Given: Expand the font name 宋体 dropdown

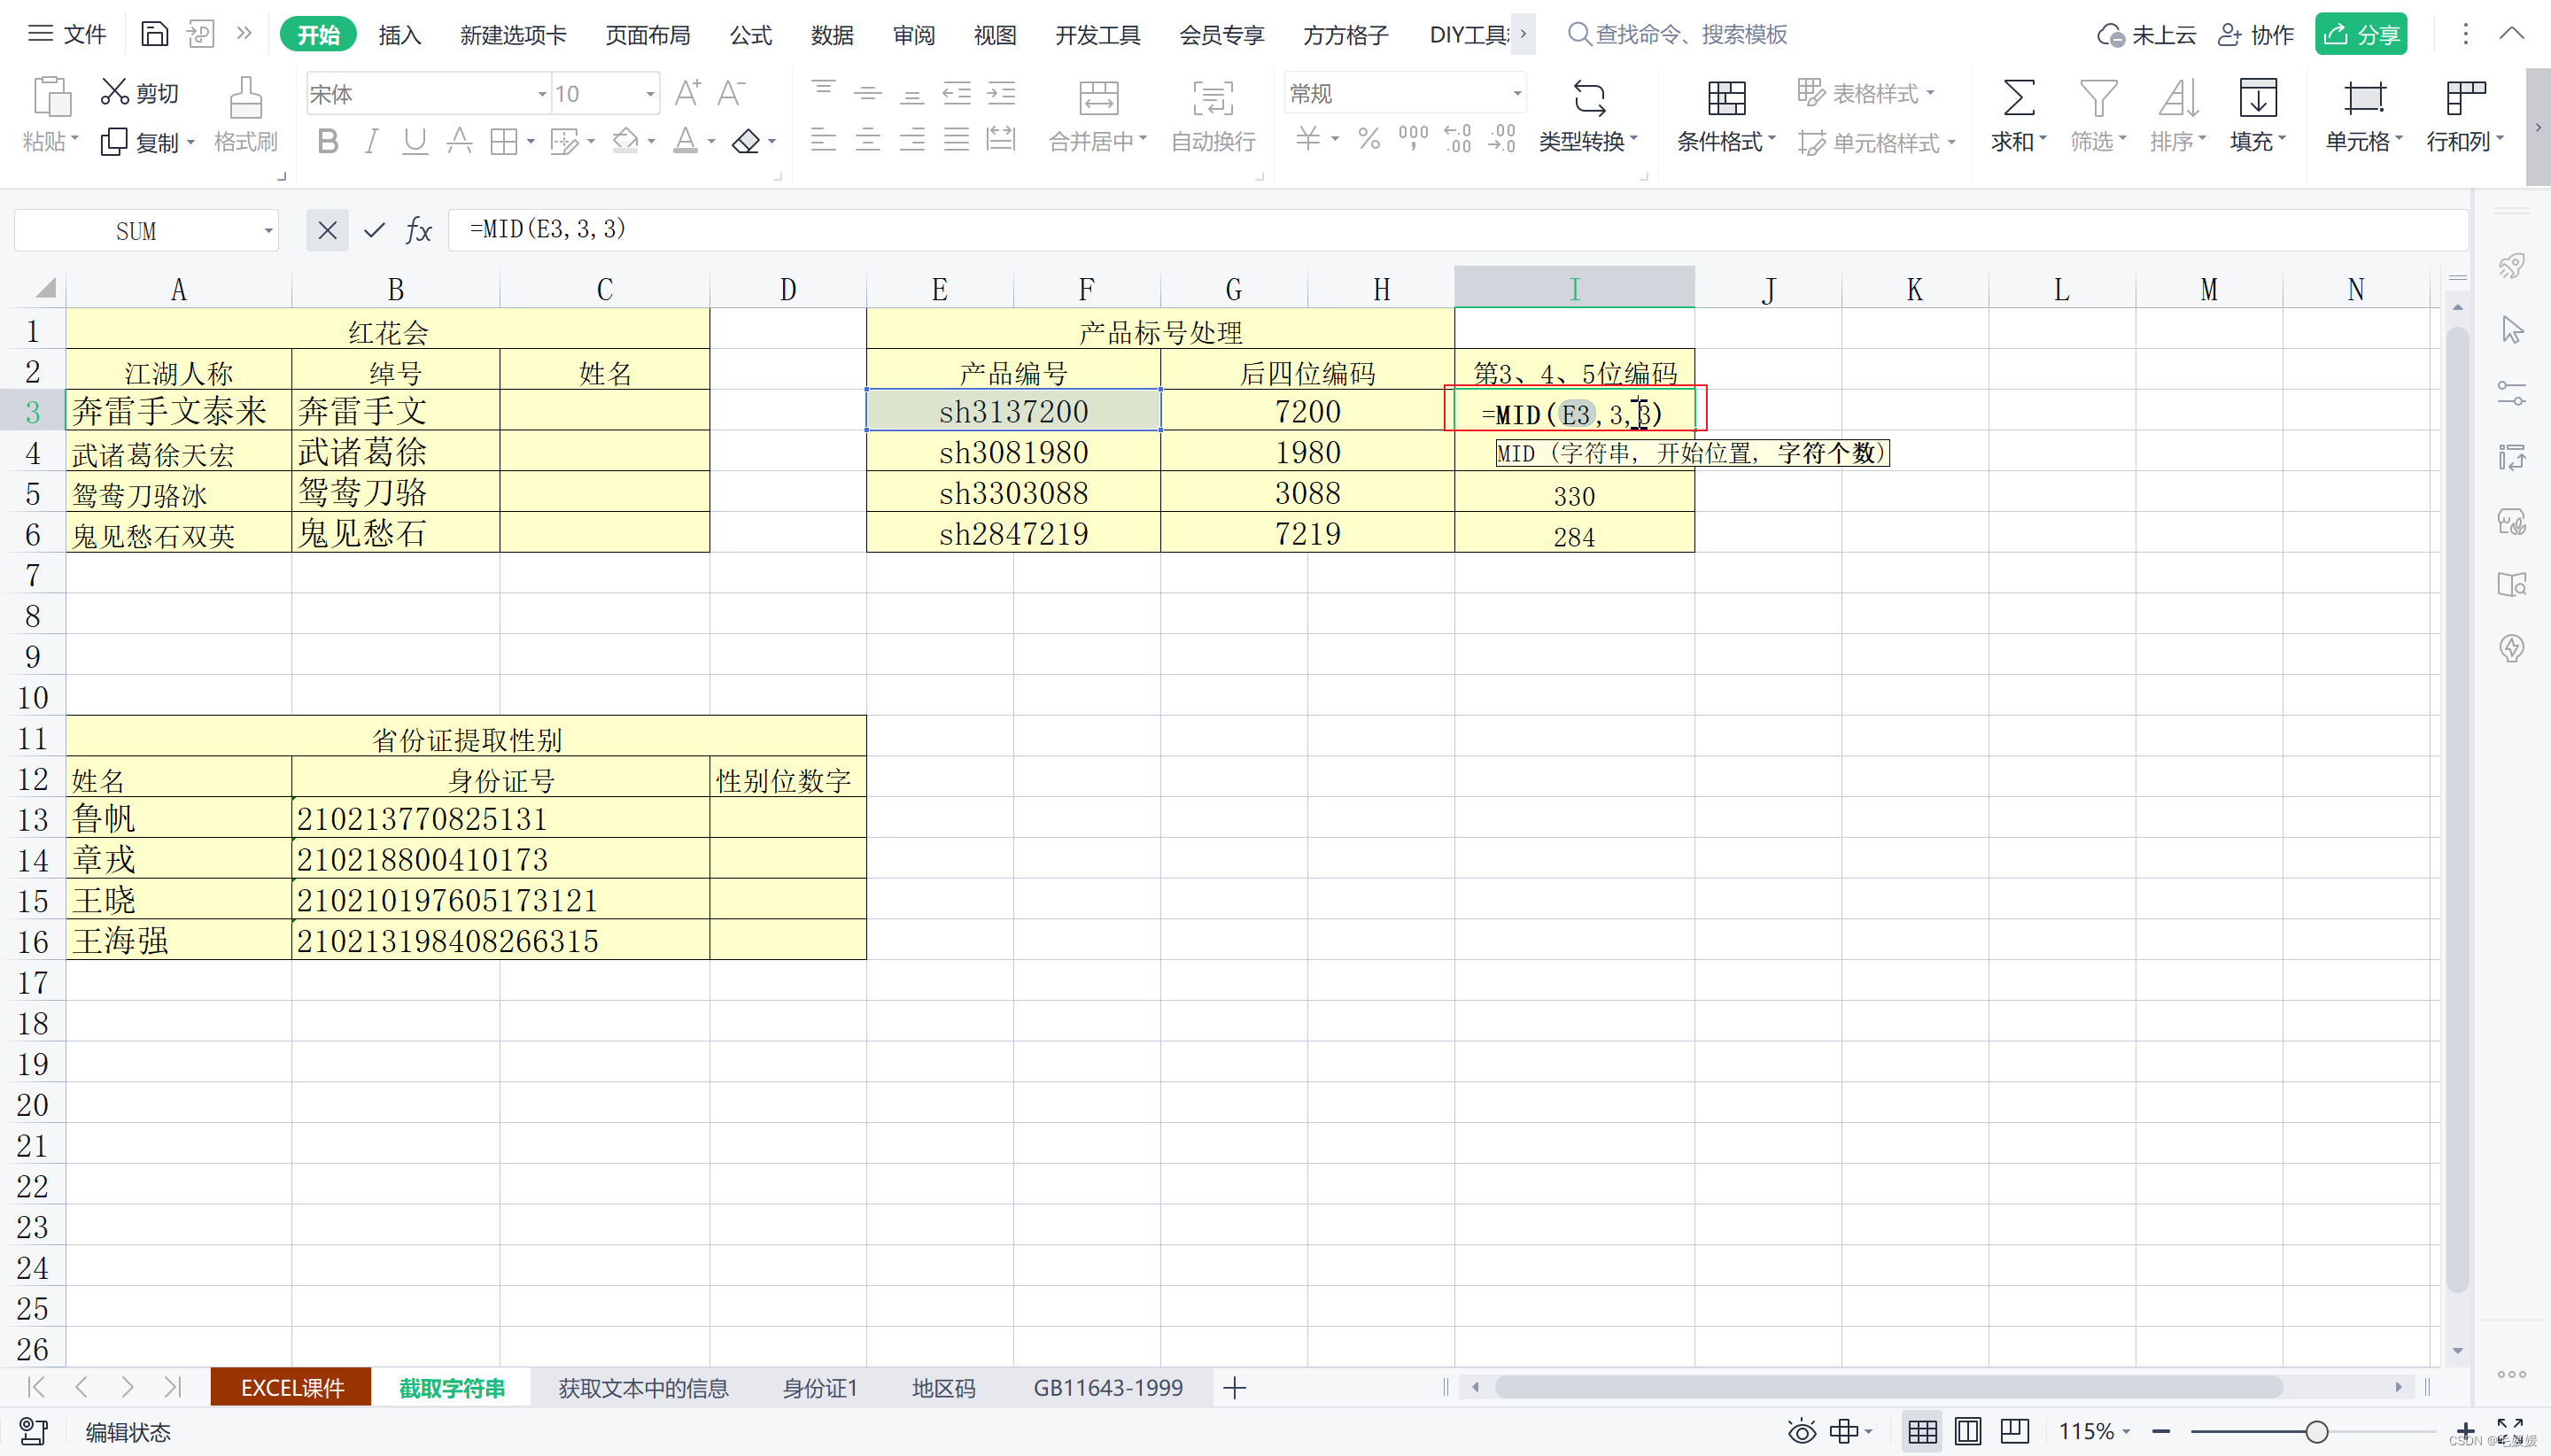Looking at the screenshot, I should 542,94.
